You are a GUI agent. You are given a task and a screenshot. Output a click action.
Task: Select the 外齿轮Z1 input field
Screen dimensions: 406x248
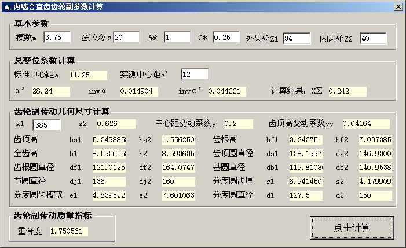(297, 39)
